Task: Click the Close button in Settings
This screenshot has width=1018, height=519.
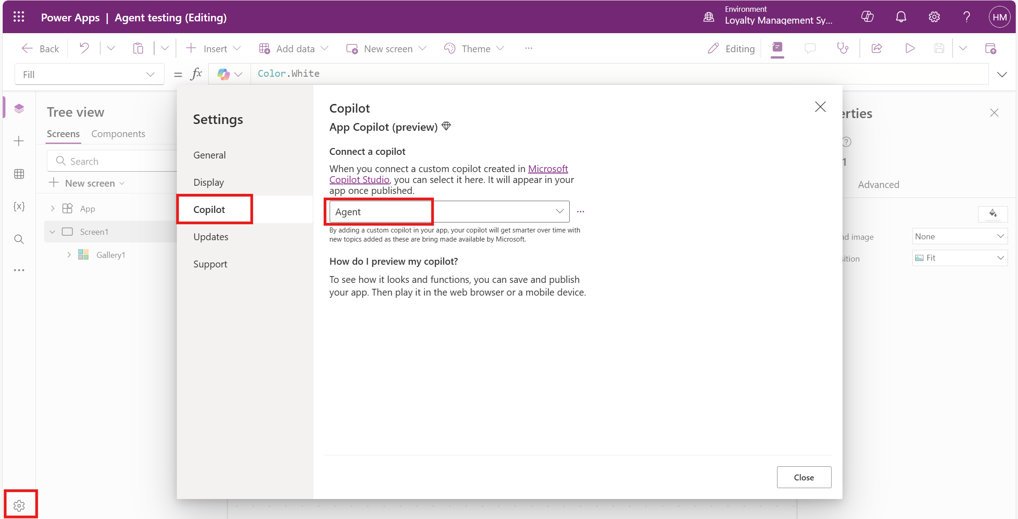Action: pyautogui.click(x=803, y=477)
